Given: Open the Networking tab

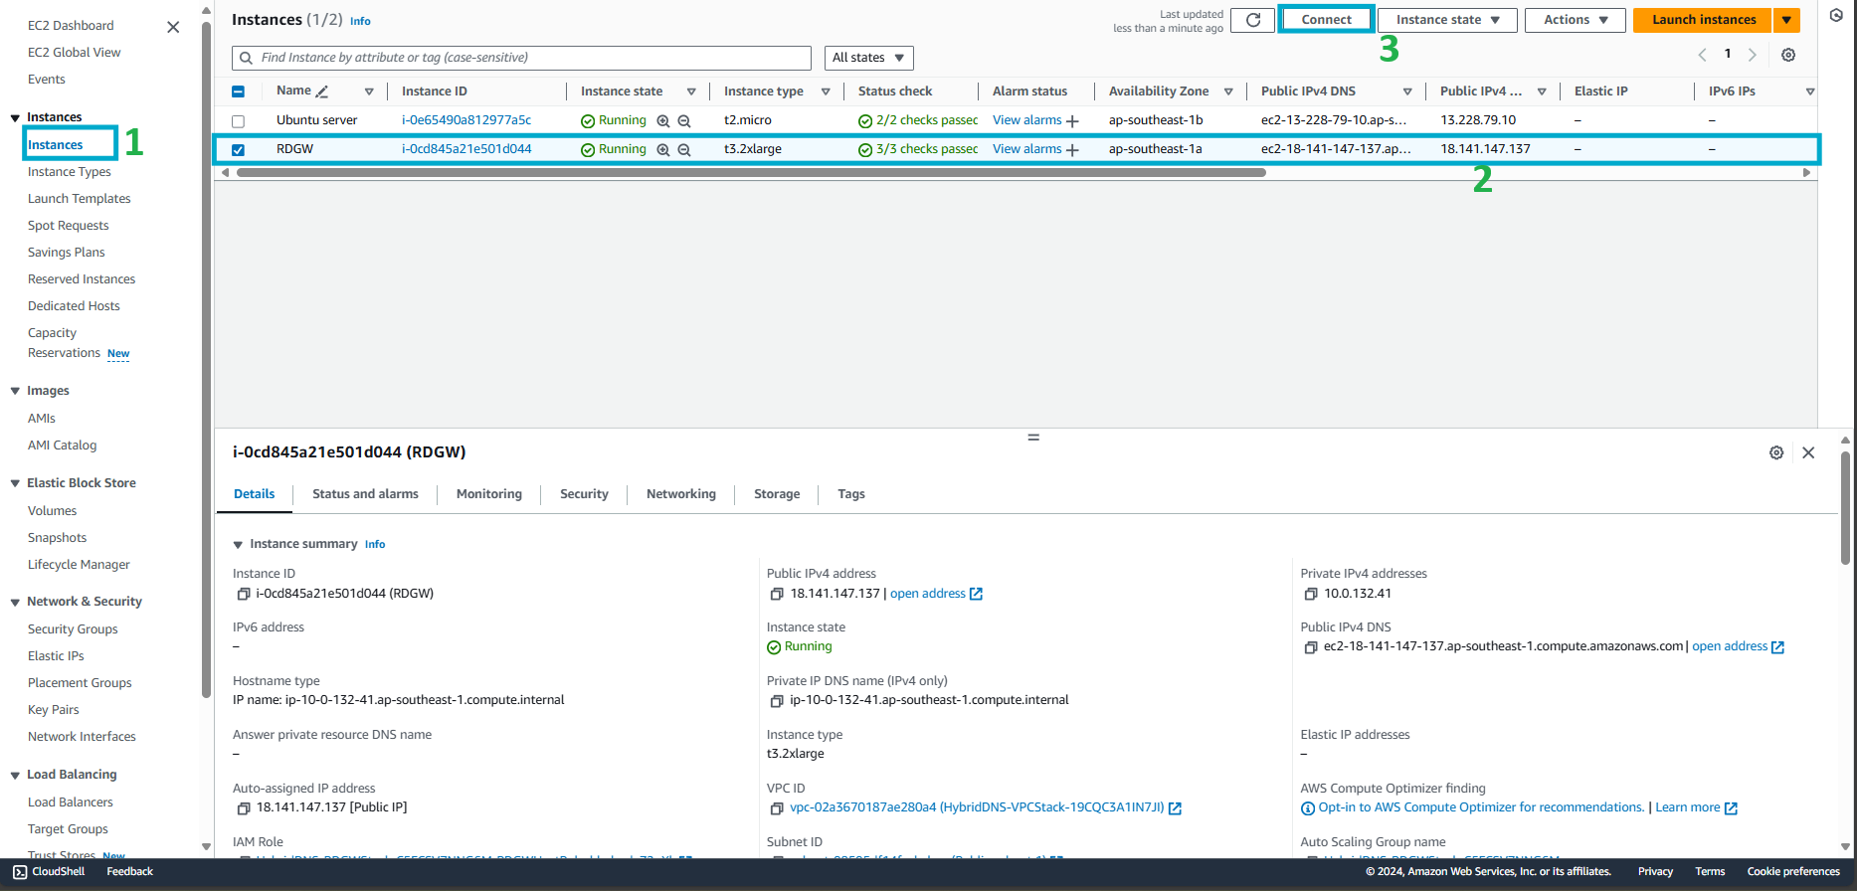Looking at the screenshot, I should (x=680, y=494).
